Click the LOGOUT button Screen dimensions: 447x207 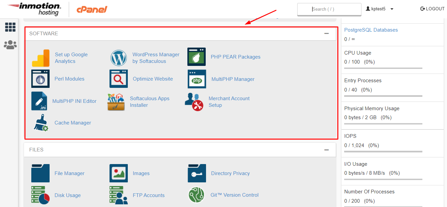pyautogui.click(x=432, y=9)
